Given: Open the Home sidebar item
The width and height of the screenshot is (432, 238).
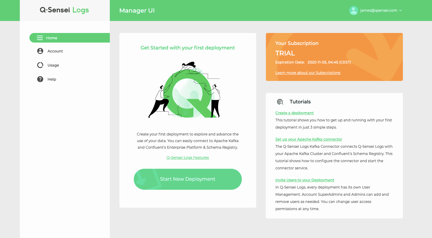Looking at the screenshot, I should point(70,38).
